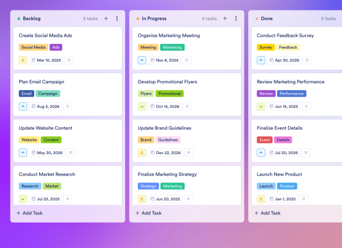Click the Website tag
The width and height of the screenshot is (342, 248).
click(x=29, y=140)
